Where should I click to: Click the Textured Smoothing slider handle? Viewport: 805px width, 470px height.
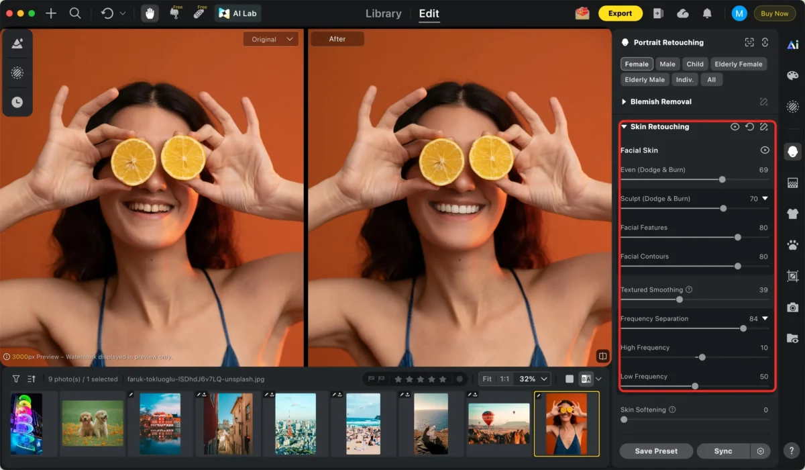(680, 299)
